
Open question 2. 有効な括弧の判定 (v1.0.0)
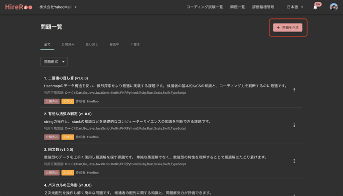pos(68,114)
